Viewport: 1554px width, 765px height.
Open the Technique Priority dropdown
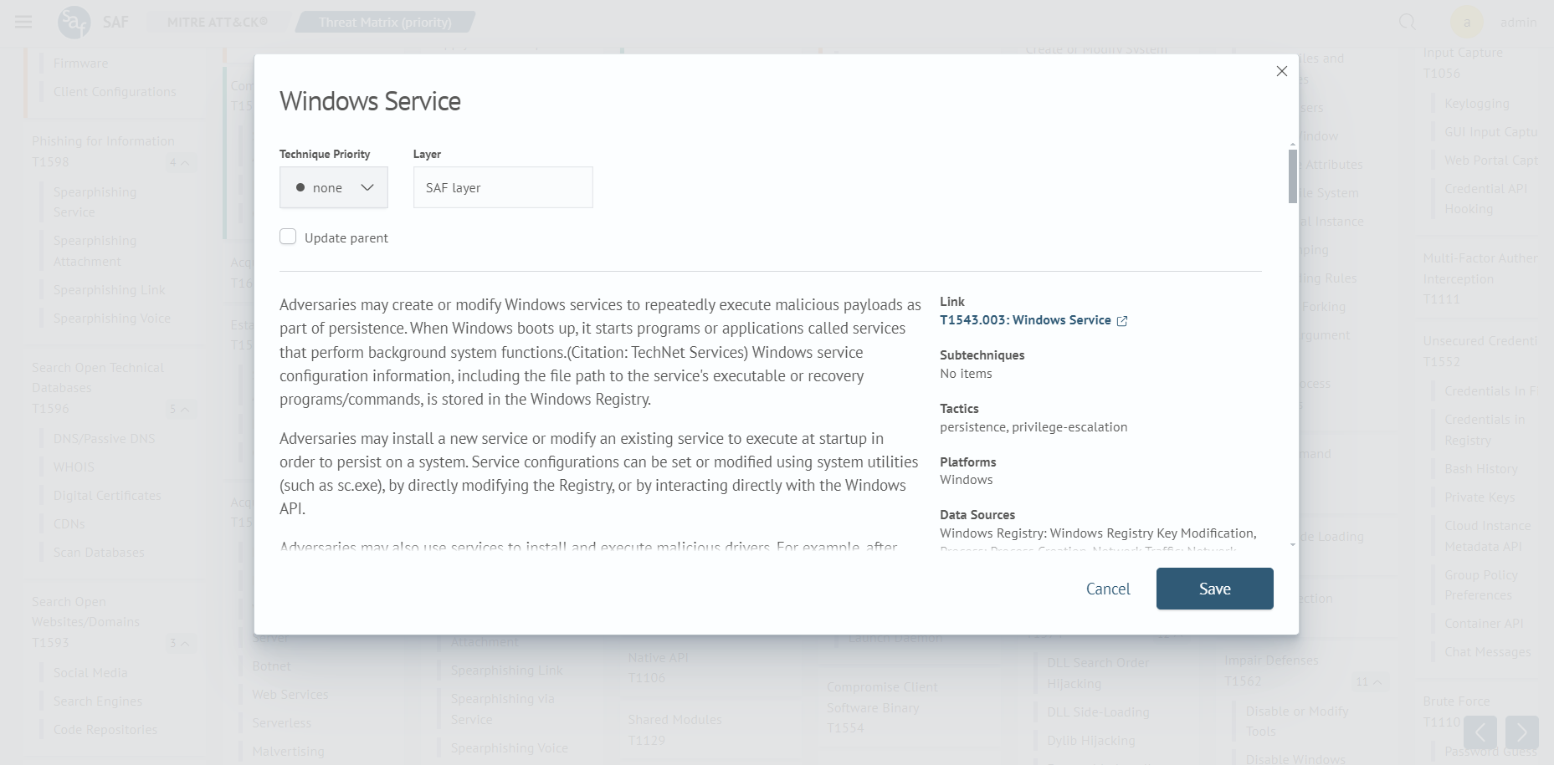pos(333,187)
